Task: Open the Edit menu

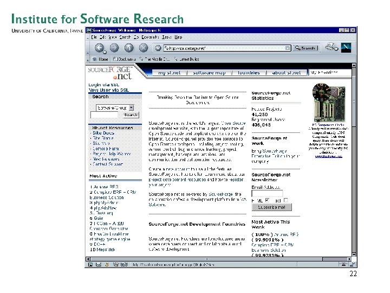Action: click(x=103, y=37)
